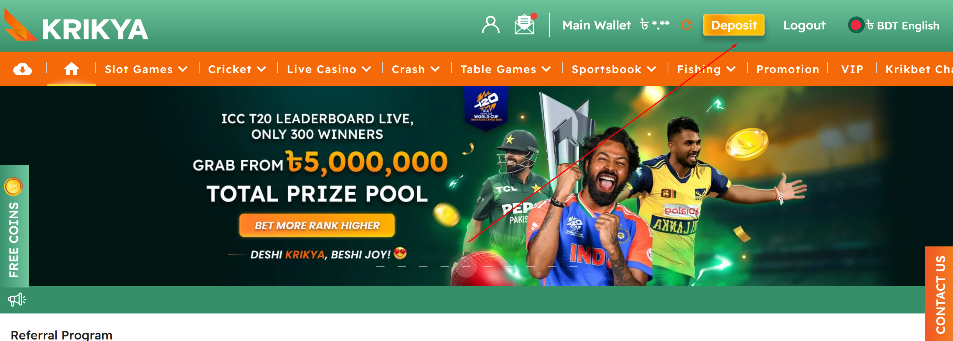Click the announcement megaphone icon
This screenshot has width=953, height=341.
pos(17,300)
